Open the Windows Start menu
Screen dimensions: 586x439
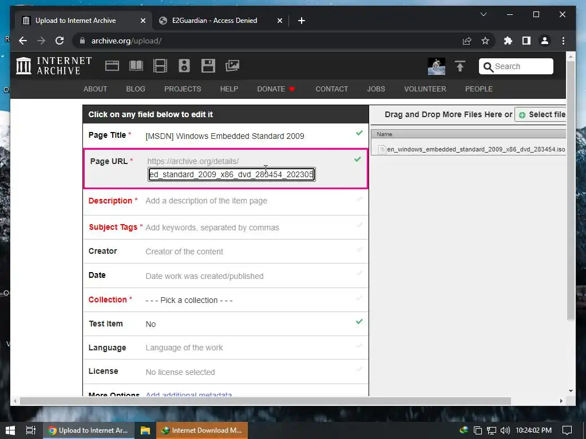pyautogui.click(x=10, y=430)
